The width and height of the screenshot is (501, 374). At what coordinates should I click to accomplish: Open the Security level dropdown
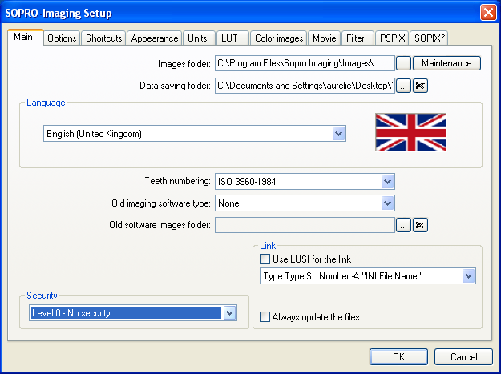pos(230,313)
